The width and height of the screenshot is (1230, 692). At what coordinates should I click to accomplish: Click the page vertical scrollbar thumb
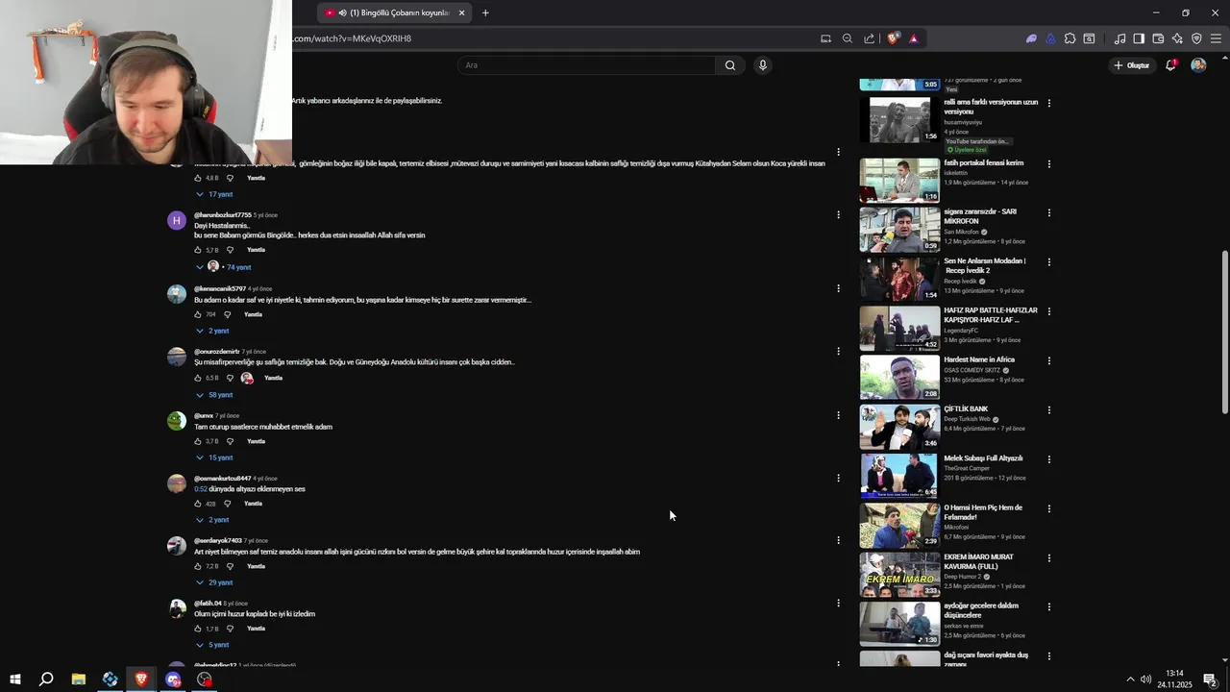point(1224,332)
